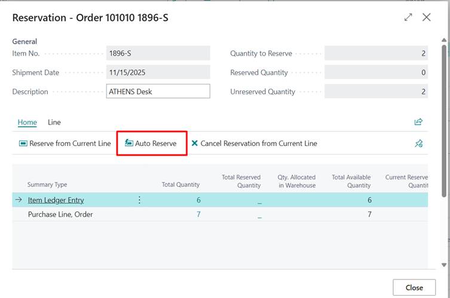Image resolution: width=450 pixels, height=298 pixels.
Task: Select the Purchase Line, Order row
Action: click(60, 214)
